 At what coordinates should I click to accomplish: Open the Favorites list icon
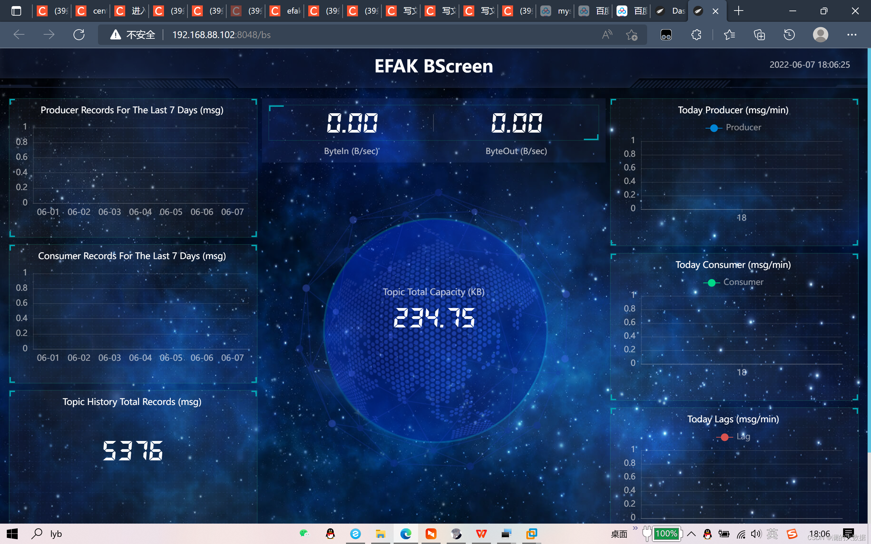(729, 35)
